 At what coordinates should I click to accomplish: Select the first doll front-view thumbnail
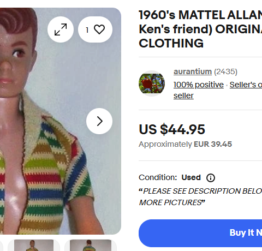pyautogui.click(x=34, y=245)
